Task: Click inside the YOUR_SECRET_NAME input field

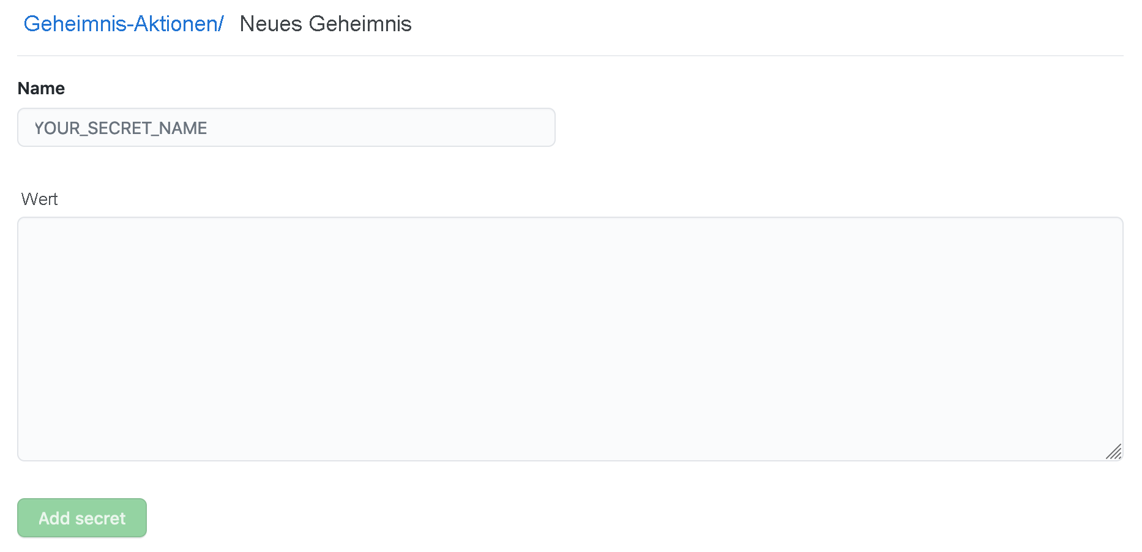Action: click(285, 127)
